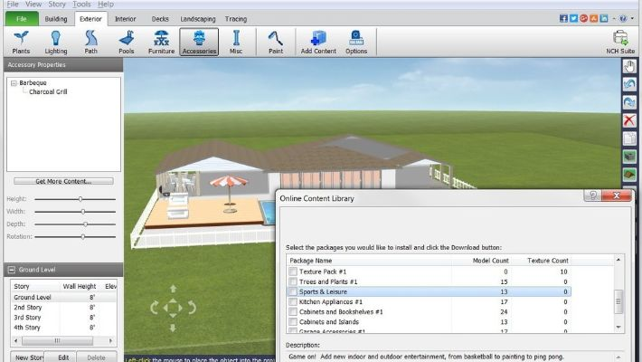Select the Pools tool
The image size is (642, 362).
(x=127, y=42)
